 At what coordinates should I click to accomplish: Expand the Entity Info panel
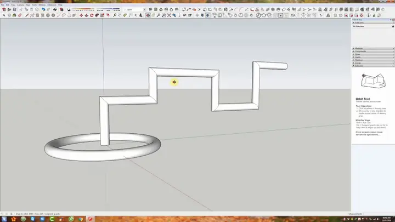coord(373,22)
